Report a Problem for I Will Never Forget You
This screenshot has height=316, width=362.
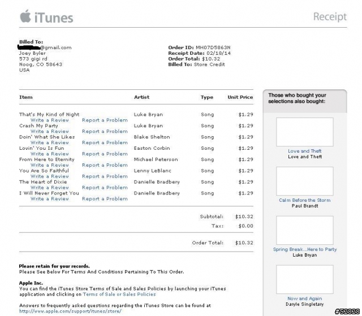click(105, 199)
